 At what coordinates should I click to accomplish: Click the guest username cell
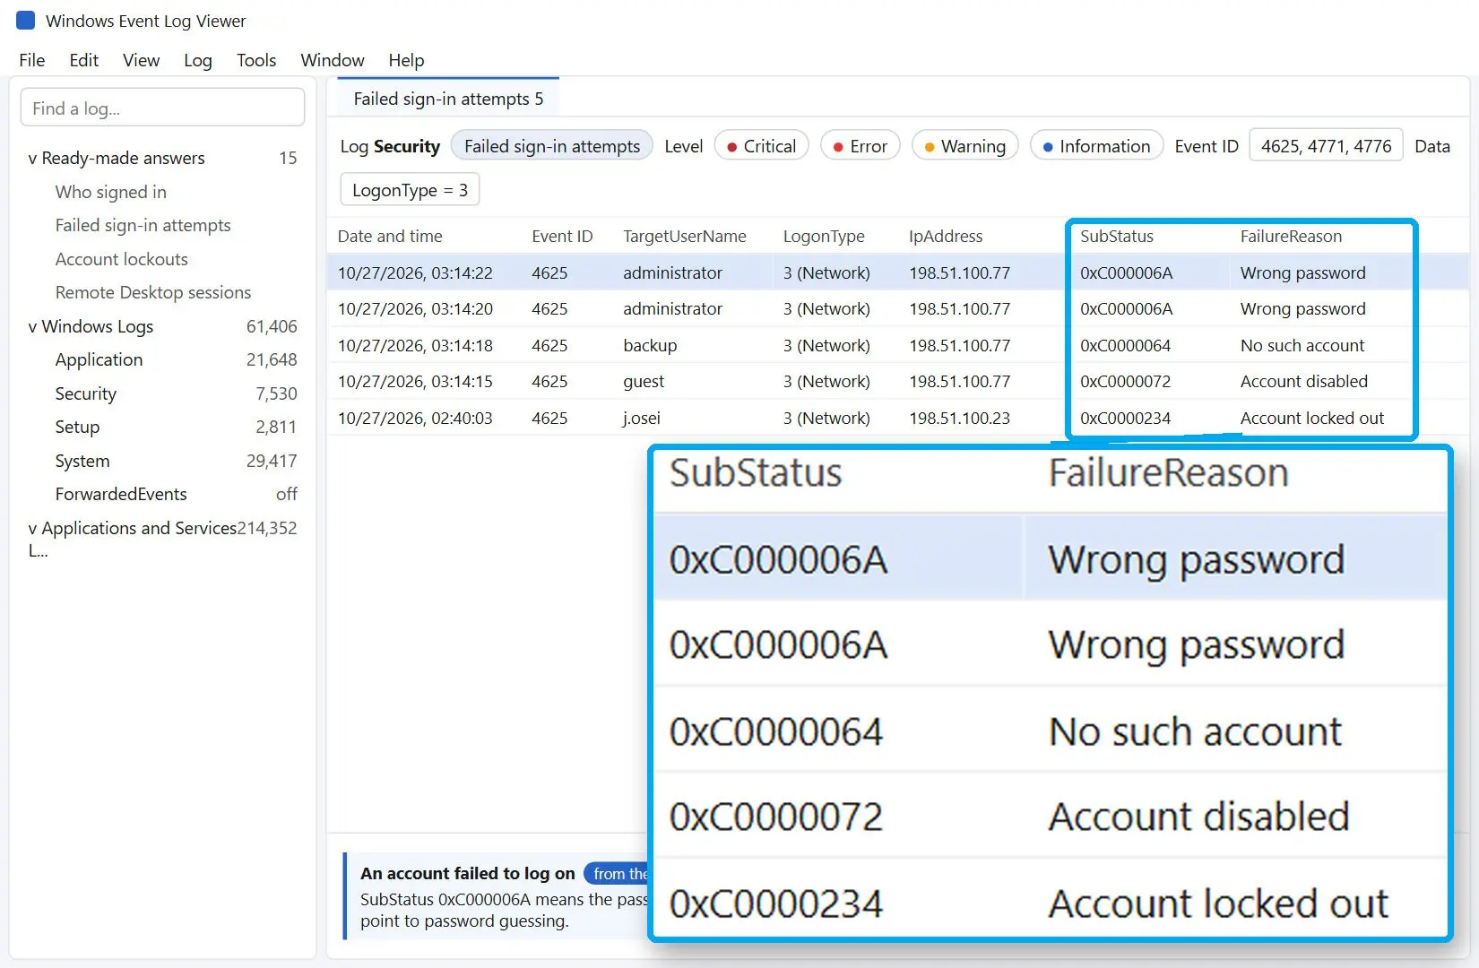(x=644, y=382)
